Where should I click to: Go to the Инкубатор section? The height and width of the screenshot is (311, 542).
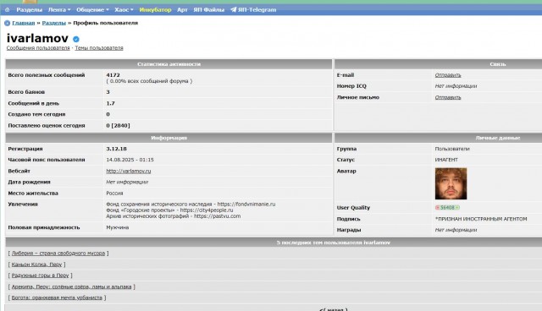pyautogui.click(x=155, y=9)
